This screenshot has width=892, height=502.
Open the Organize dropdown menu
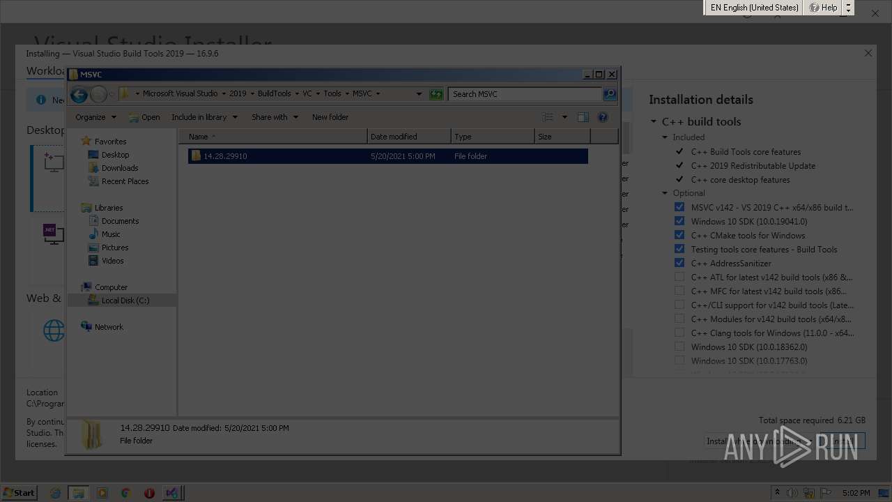tap(96, 117)
